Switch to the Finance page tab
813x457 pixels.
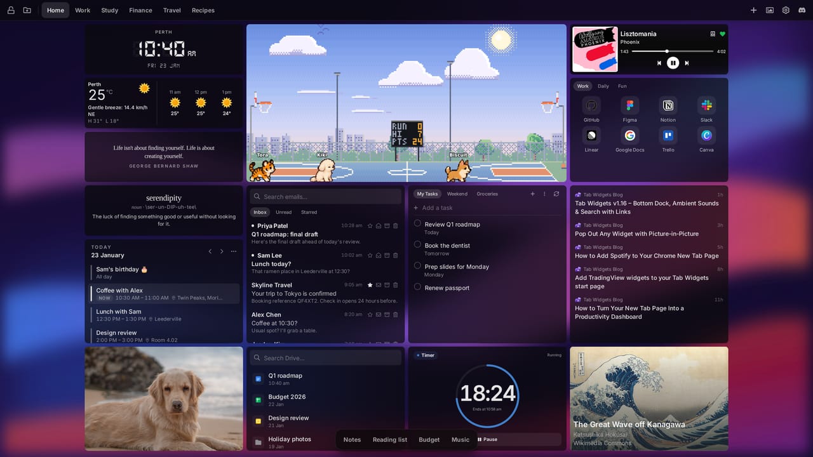tap(140, 10)
